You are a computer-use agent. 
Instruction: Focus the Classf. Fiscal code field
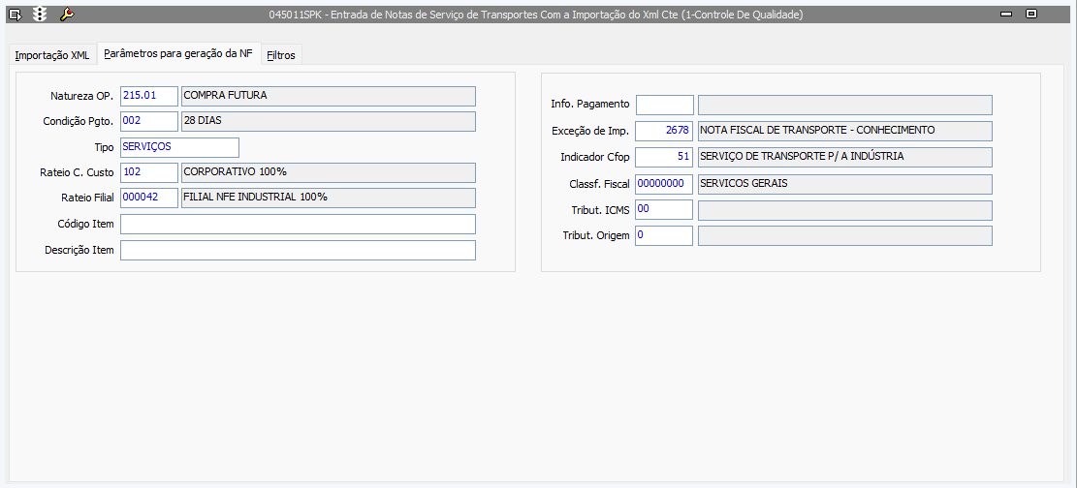pos(664,183)
